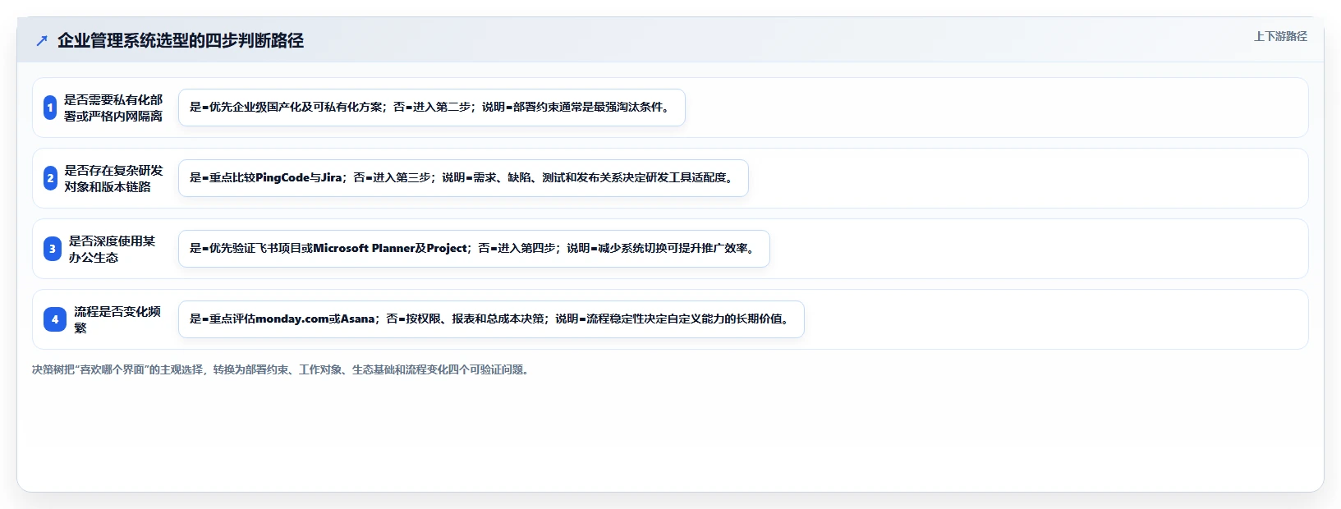Screen dimensions: 1341x509
Task: Select the question 是否存在复杂研发对象和版本链路
Action: pyautogui.click(x=113, y=178)
